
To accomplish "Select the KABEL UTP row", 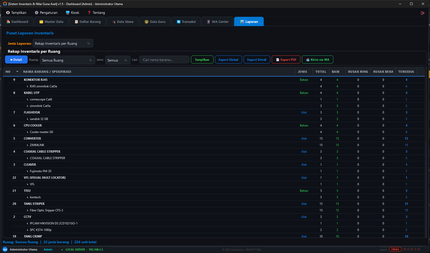I will pyautogui.click(x=214, y=93).
